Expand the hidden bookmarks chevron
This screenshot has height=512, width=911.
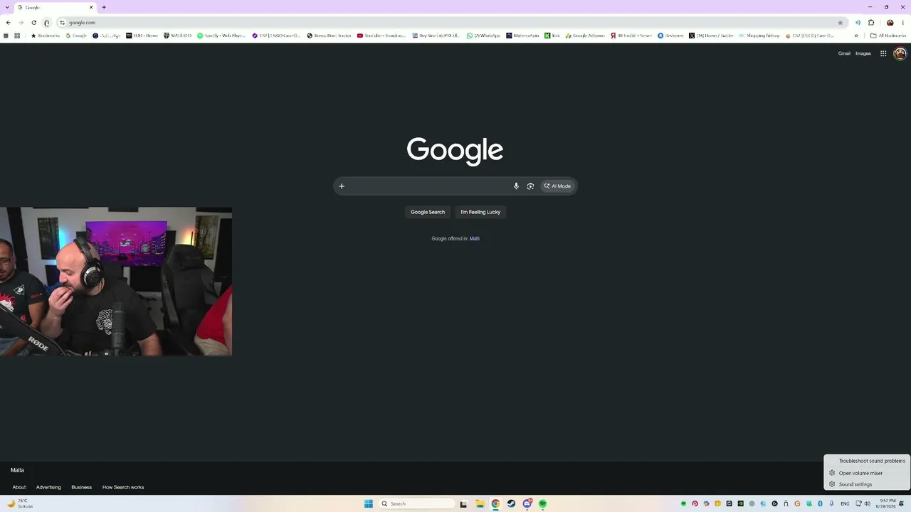[856, 36]
